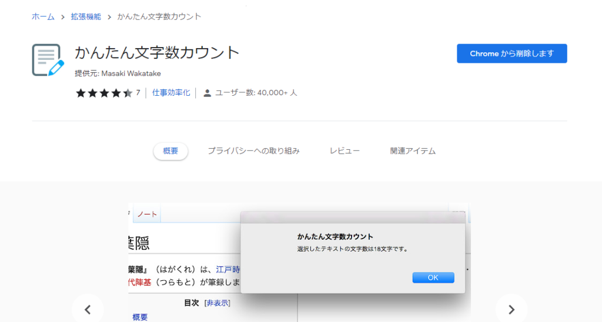This screenshot has height=322, width=602.
Task: Switch to プライバシーへの取り組み tab
Action: (253, 151)
